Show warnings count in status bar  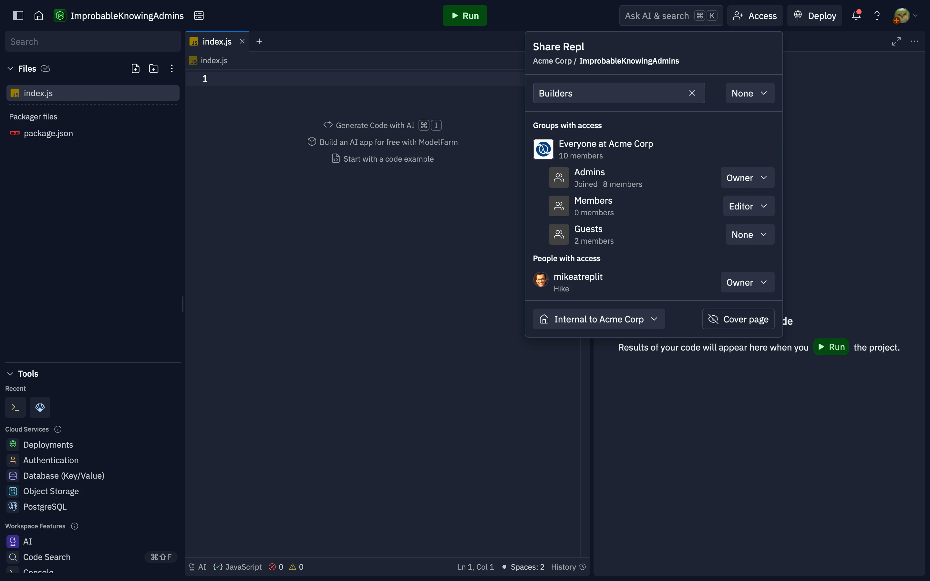[x=296, y=567]
